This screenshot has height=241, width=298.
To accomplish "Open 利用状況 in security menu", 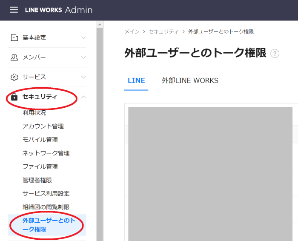I will (34, 113).
